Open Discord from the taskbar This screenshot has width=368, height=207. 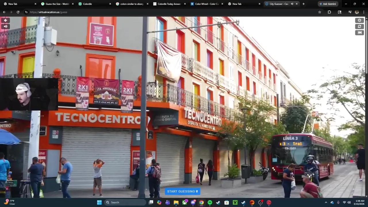(x=193, y=202)
